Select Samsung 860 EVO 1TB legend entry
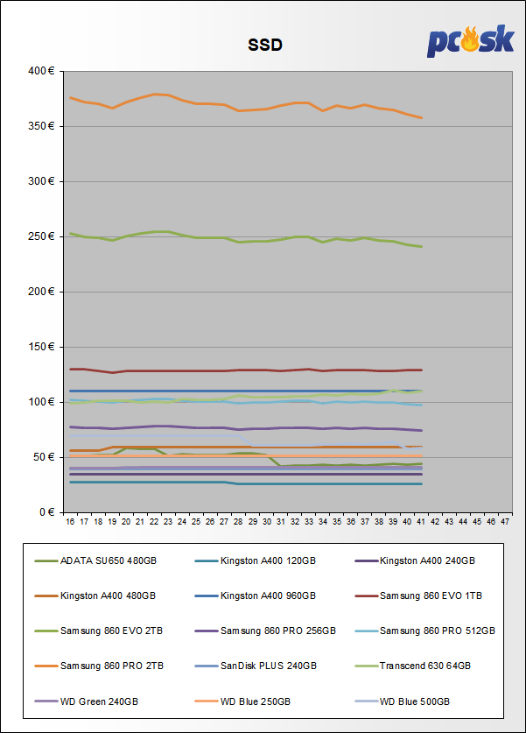This screenshot has height=733, width=526. (418, 596)
